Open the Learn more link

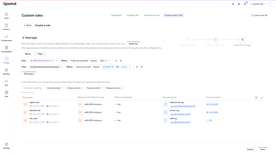click(259, 15)
